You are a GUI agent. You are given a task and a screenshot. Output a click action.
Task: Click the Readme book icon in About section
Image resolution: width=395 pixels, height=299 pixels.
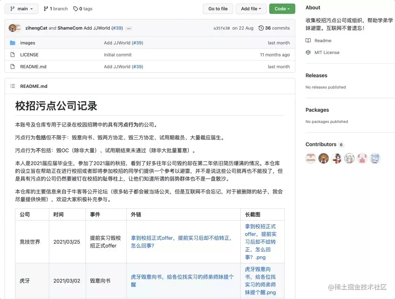pos(308,40)
